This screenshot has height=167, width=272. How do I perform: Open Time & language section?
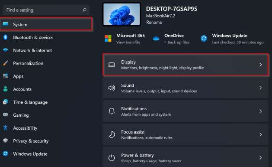click(30, 102)
